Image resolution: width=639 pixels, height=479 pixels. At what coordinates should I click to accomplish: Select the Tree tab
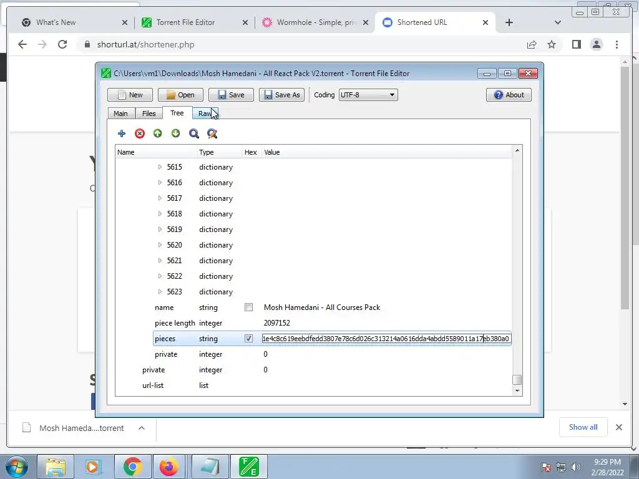[x=177, y=113]
